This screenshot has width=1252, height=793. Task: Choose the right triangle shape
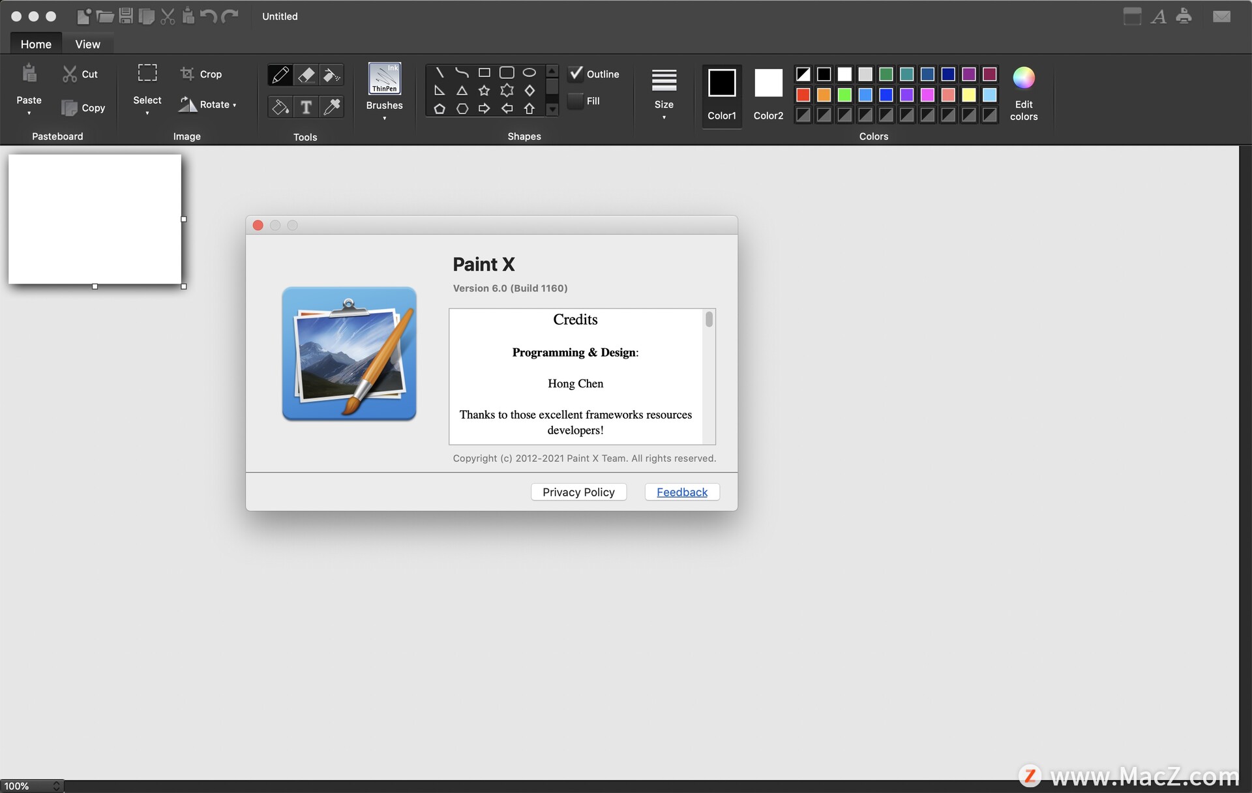440,91
